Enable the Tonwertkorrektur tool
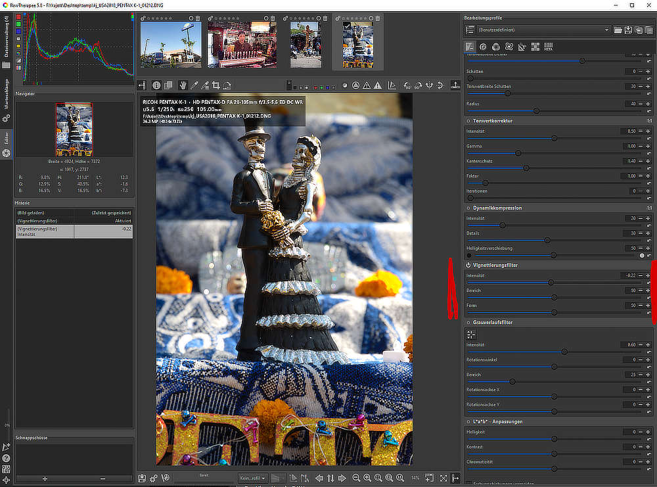This screenshot has width=657, height=487. (469, 121)
